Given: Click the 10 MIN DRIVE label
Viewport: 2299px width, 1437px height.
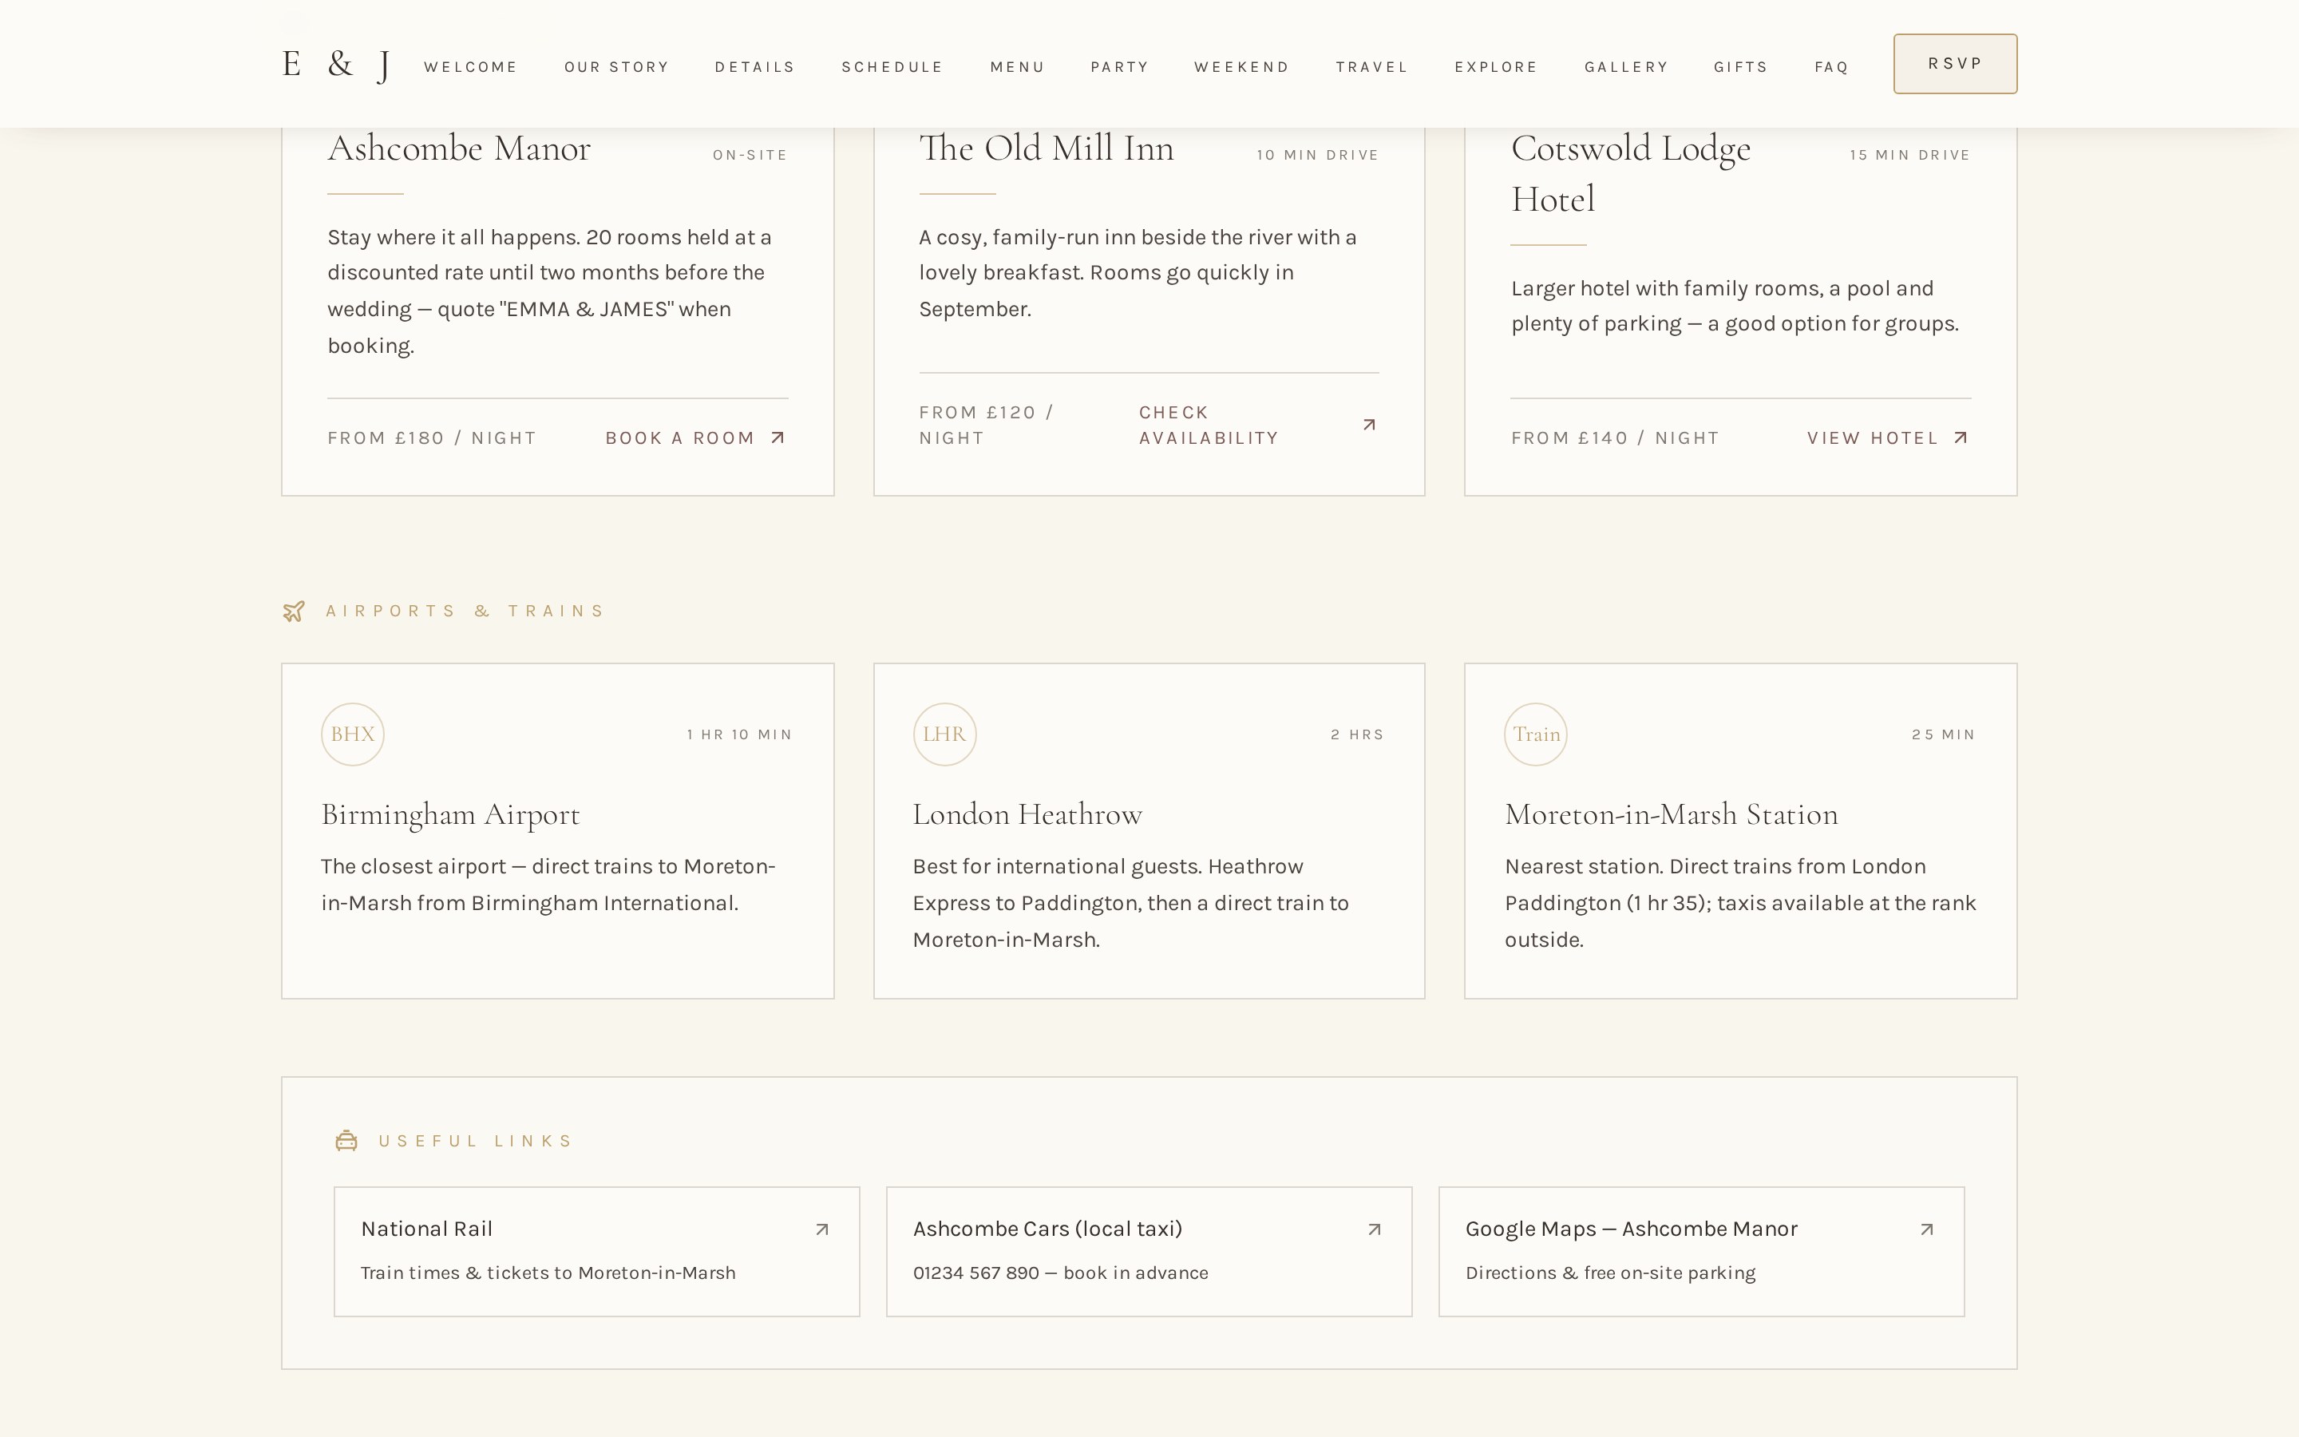Looking at the screenshot, I should 1318,155.
